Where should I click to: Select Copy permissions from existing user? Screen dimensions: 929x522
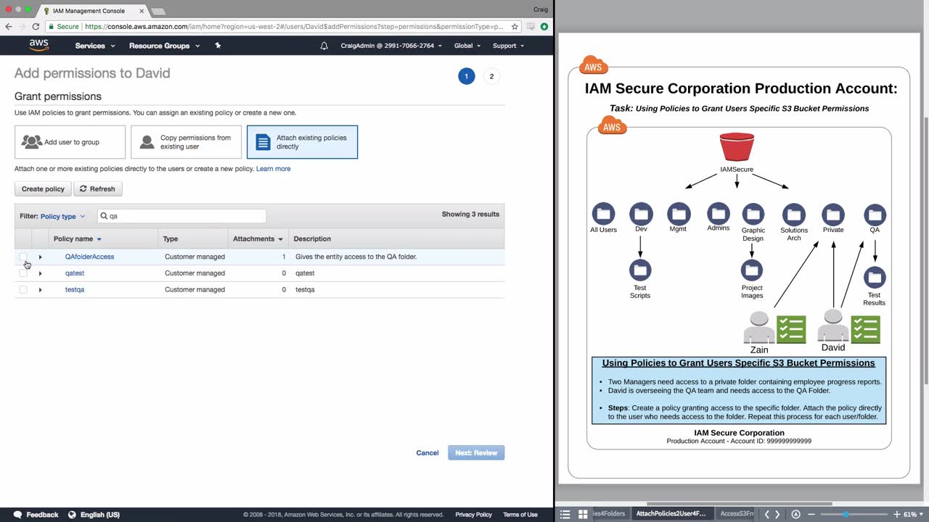click(186, 142)
